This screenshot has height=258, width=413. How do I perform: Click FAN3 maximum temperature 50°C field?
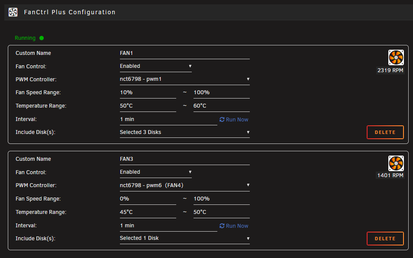click(222, 212)
